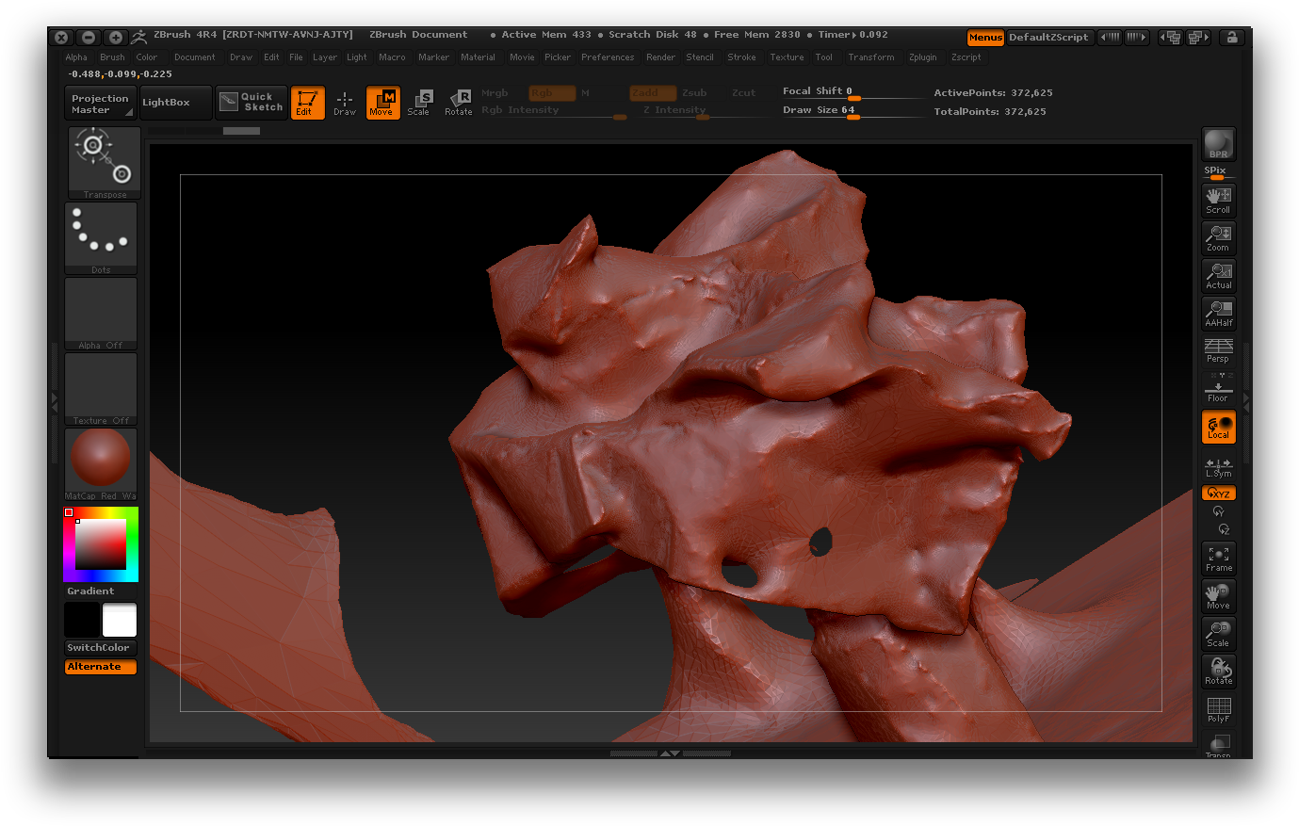Pick a color in the color picker square
This screenshot has height=826, width=1299.
pos(101,544)
